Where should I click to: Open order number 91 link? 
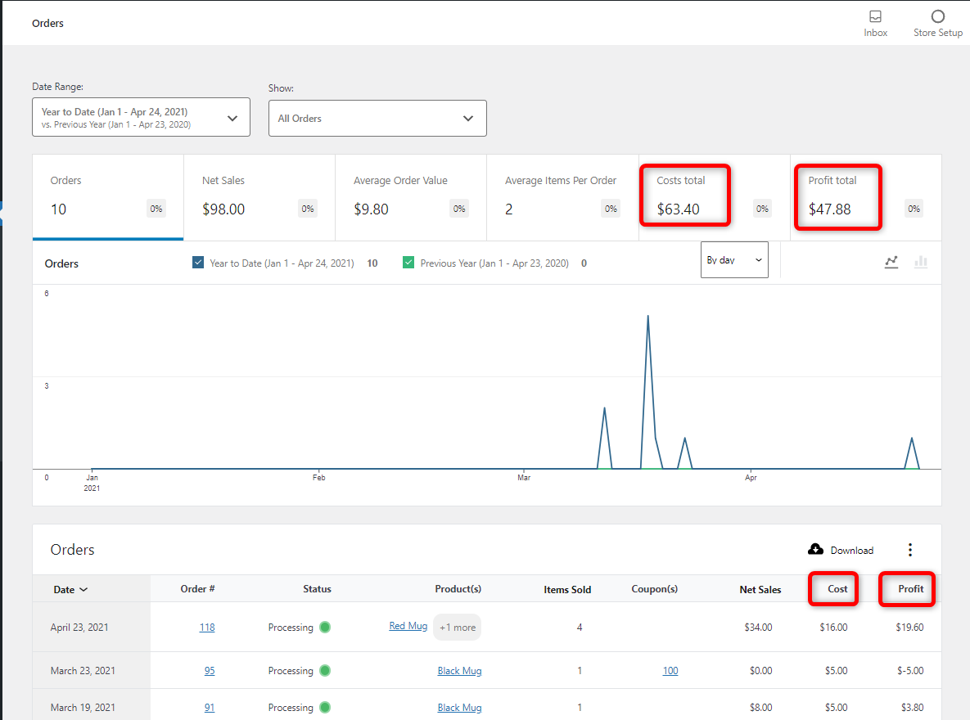210,707
